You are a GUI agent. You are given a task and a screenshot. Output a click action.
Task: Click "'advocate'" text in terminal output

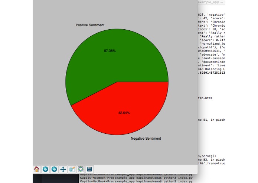tap(210, 54)
